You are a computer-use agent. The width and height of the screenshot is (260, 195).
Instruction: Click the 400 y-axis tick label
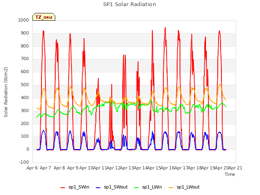25,97
